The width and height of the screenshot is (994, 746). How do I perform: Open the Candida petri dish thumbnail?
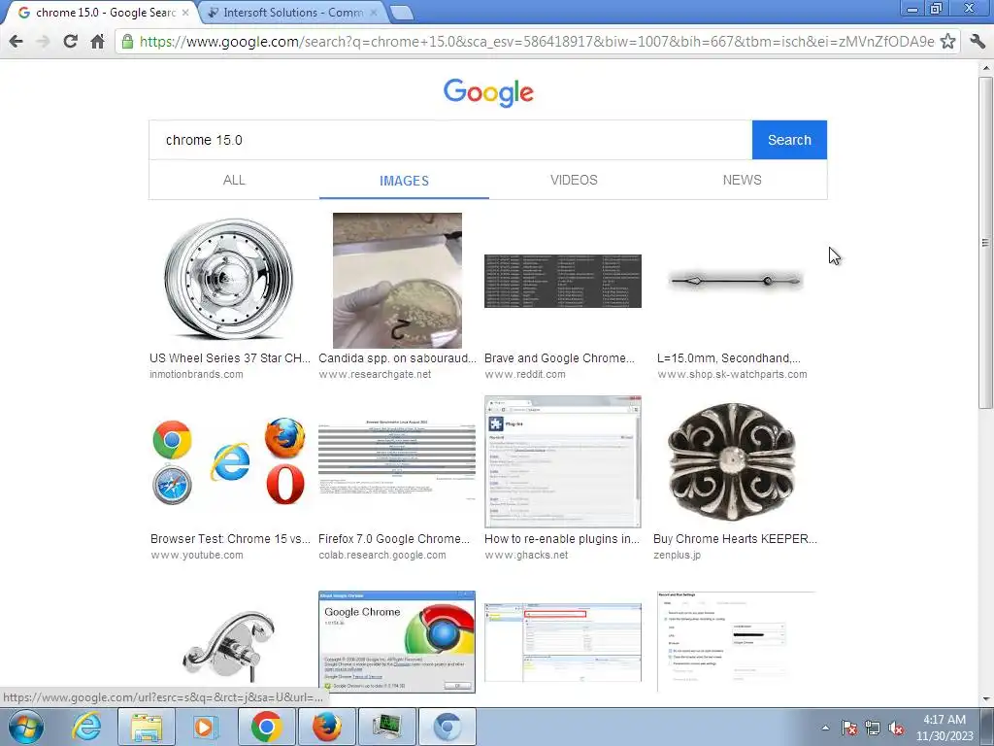tap(397, 281)
